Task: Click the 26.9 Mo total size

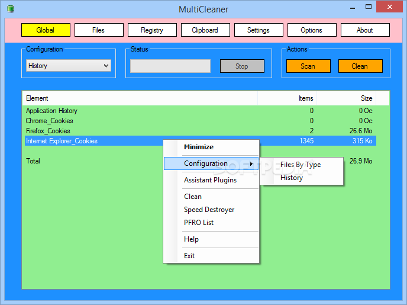Action: point(360,161)
